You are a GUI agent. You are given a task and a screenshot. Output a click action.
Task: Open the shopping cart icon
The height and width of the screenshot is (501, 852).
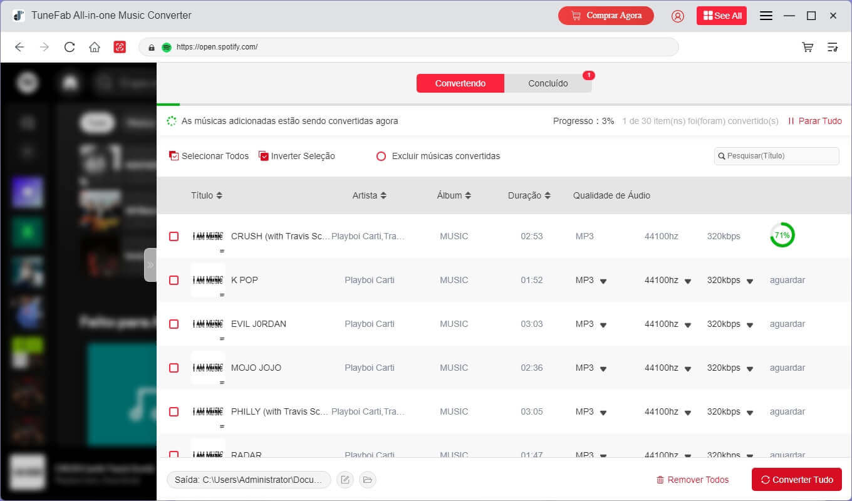point(808,47)
